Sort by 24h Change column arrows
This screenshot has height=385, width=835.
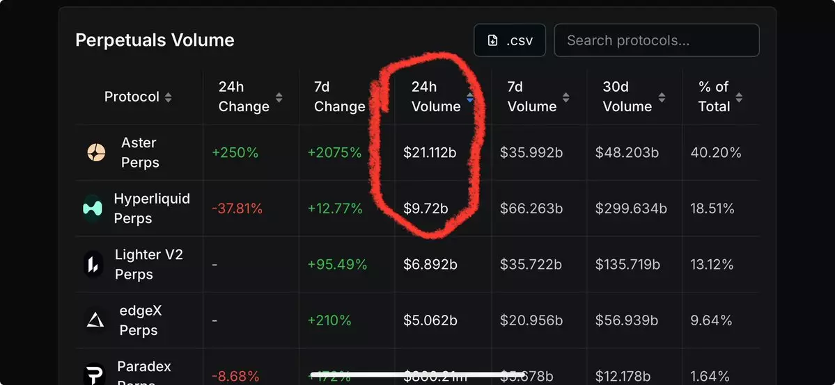279,97
